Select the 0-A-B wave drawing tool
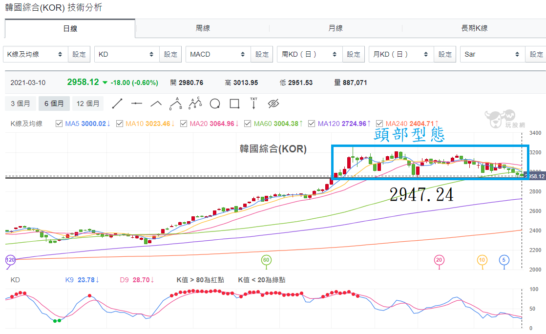This screenshot has height=334, width=546. pyautogui.click(x=175, y=104)
